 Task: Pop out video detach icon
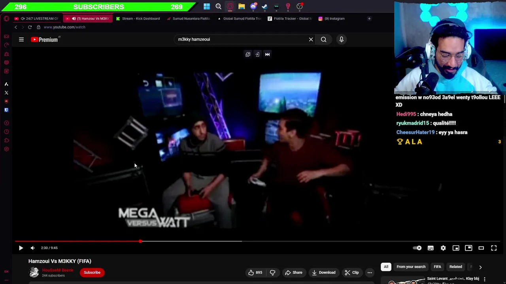click(x=248, y=54)
